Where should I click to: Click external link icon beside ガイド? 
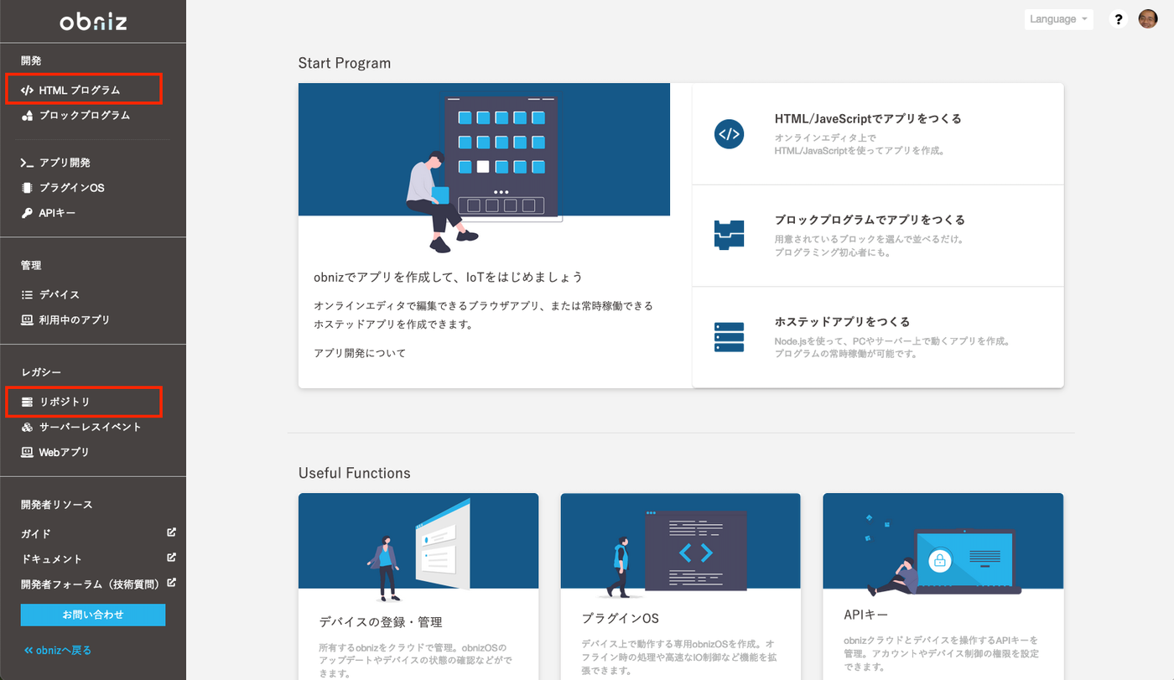point(171,532)
